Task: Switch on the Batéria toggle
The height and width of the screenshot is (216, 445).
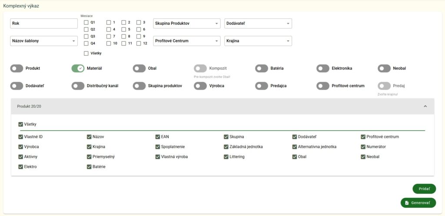Action: pyautogui.click(x=262, y=68)
